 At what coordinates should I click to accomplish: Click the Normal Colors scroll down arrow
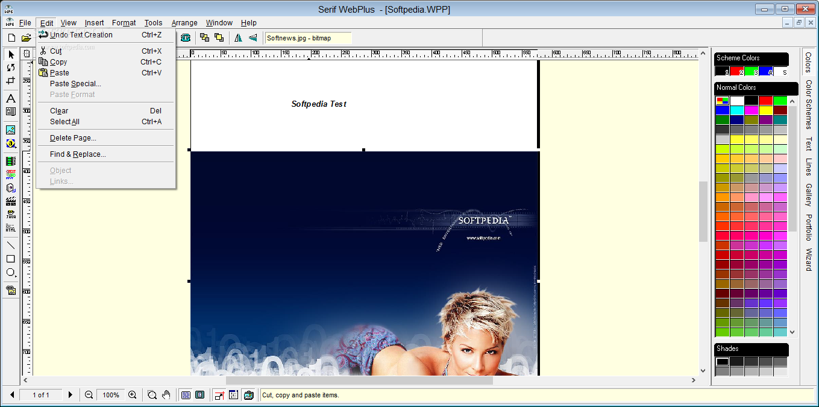click(792, 332)
